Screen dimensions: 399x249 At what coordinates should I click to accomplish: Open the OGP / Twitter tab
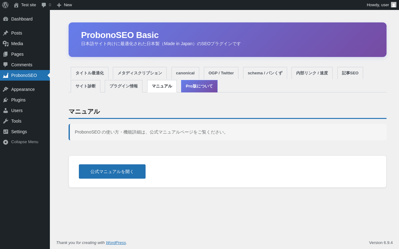221,73
